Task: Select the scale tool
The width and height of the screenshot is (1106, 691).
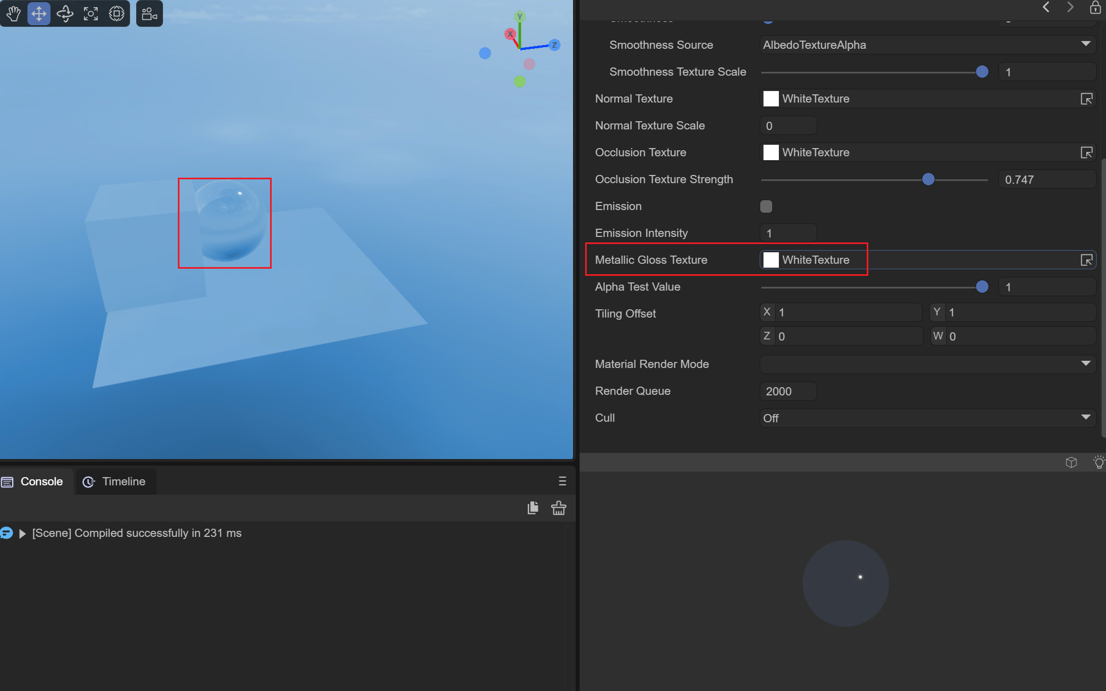Action: pyautogui.click(x=91, y=13)
